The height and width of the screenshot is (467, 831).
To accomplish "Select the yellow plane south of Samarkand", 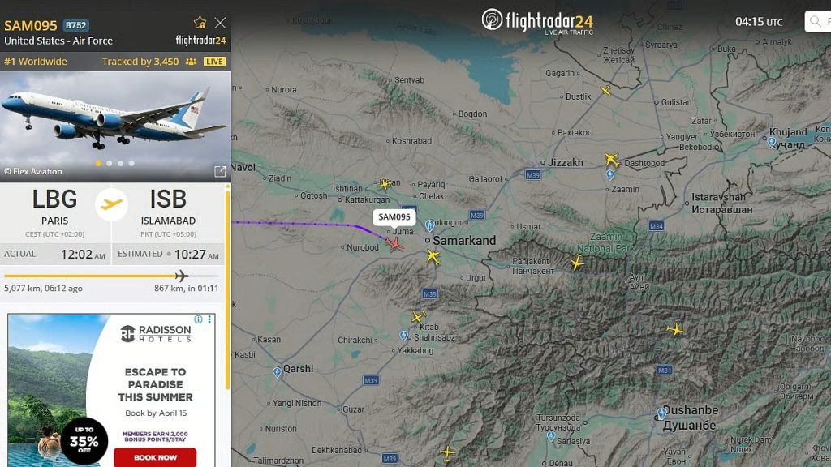I will 433,257.
